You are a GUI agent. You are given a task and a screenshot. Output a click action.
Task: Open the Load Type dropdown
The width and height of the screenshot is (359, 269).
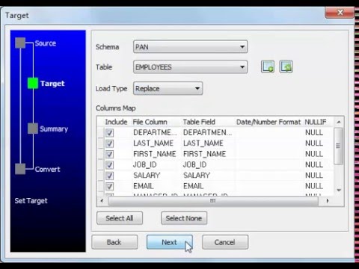point(168,88)
